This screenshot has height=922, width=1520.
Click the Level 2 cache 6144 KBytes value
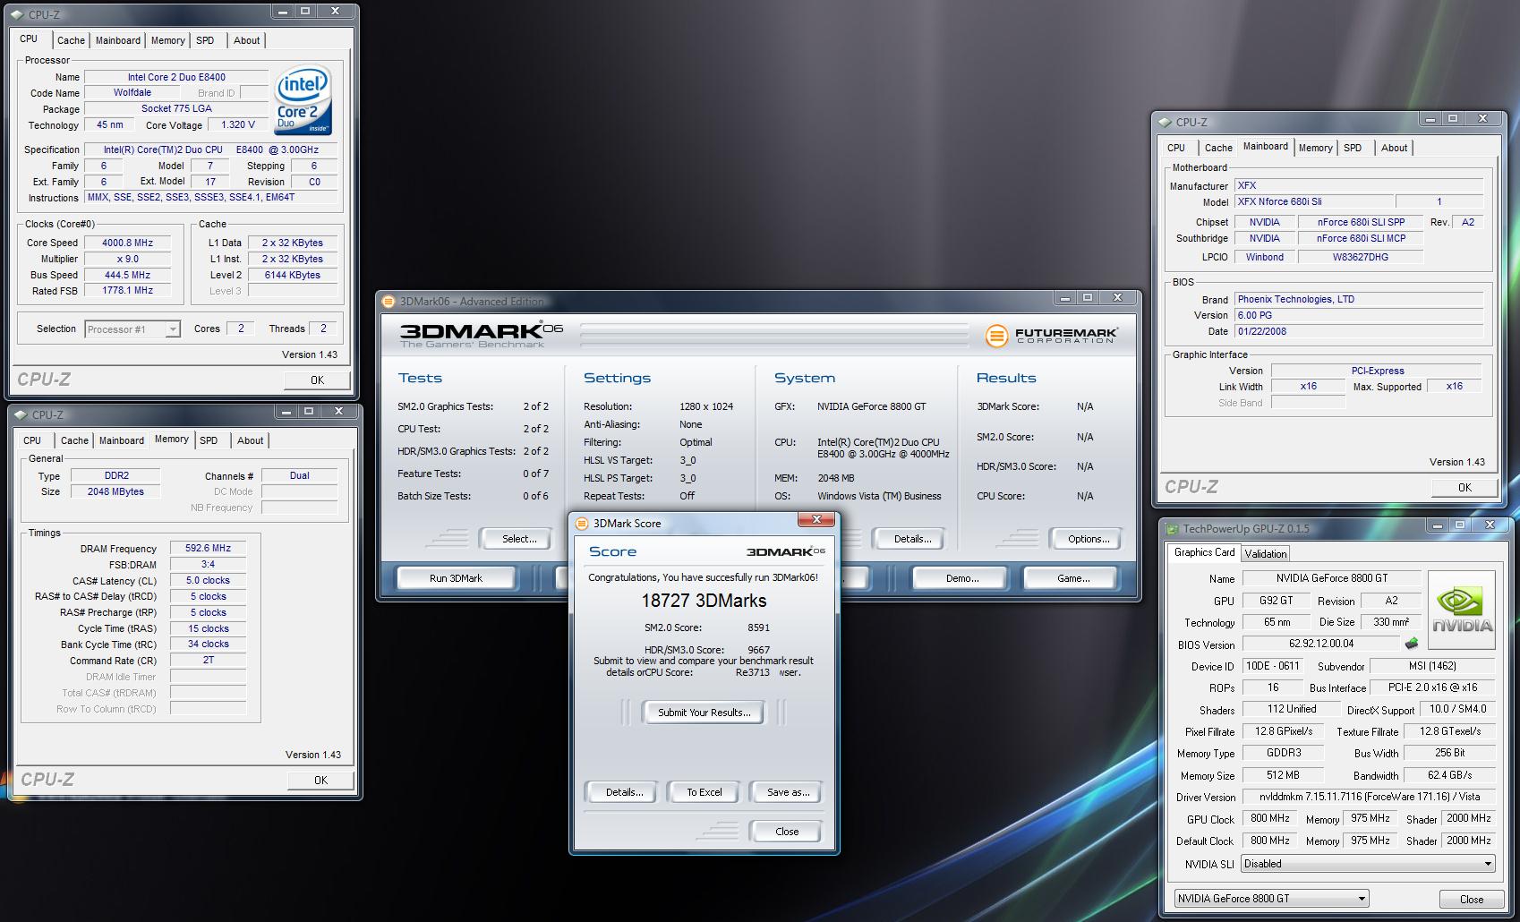(292, 275)
